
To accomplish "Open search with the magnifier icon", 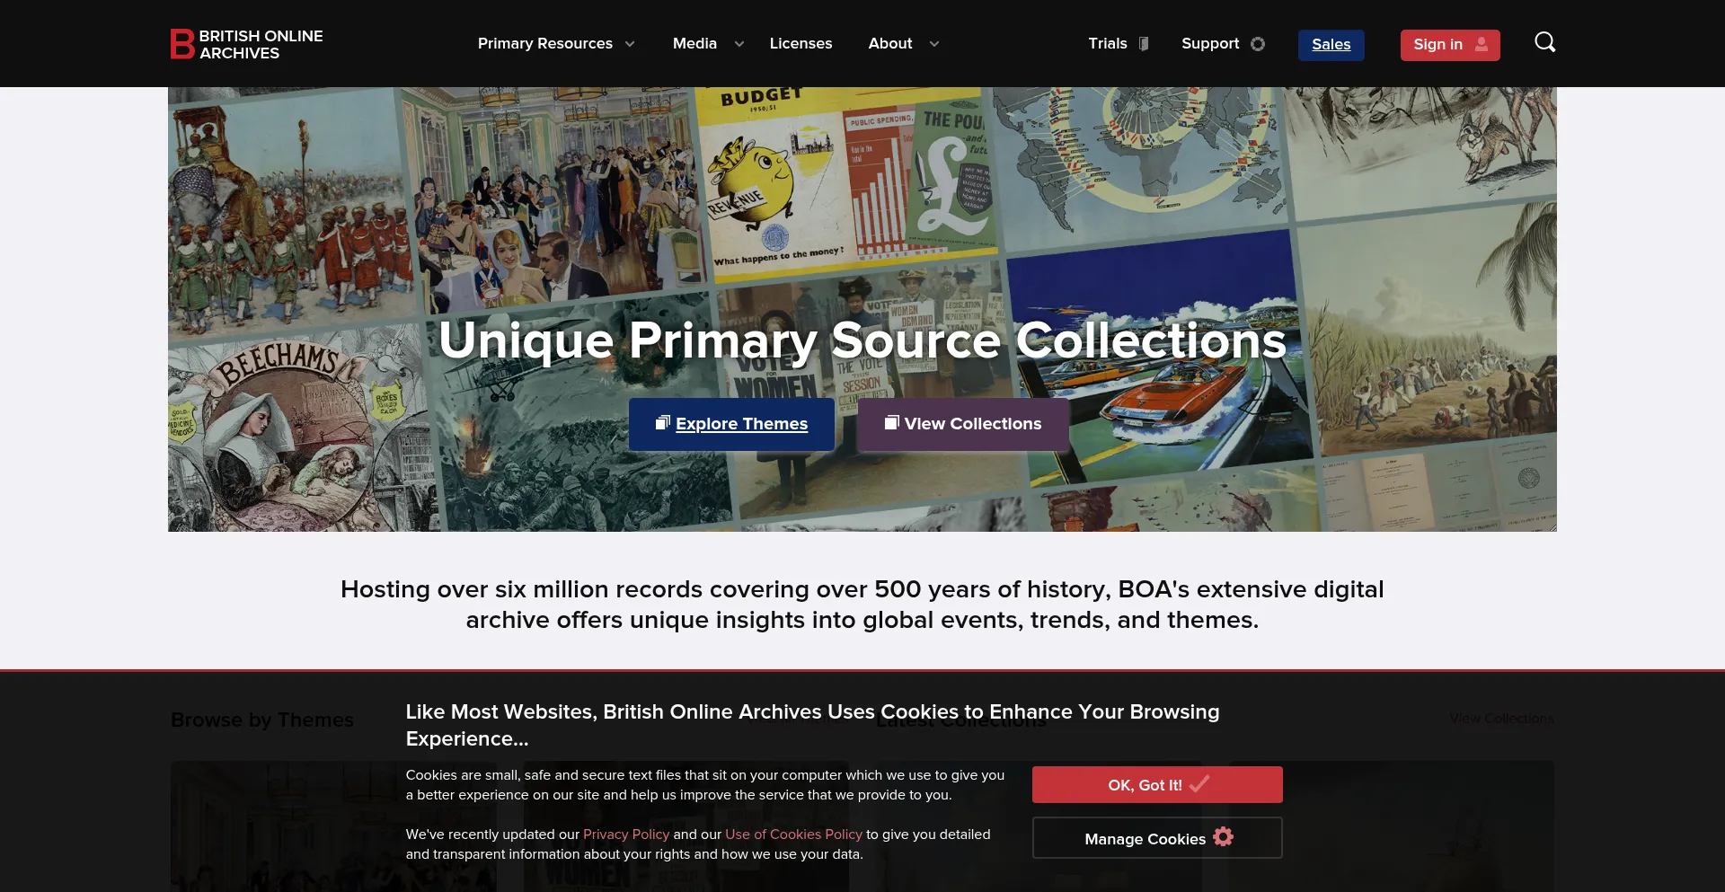I will [1544, 42].
